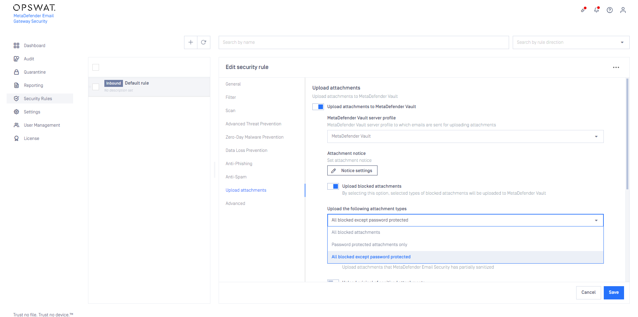Select the Inbound Default rule row
Image resolution: width=638 pixels, height=317 pixels.
click(x=149, y=87)
